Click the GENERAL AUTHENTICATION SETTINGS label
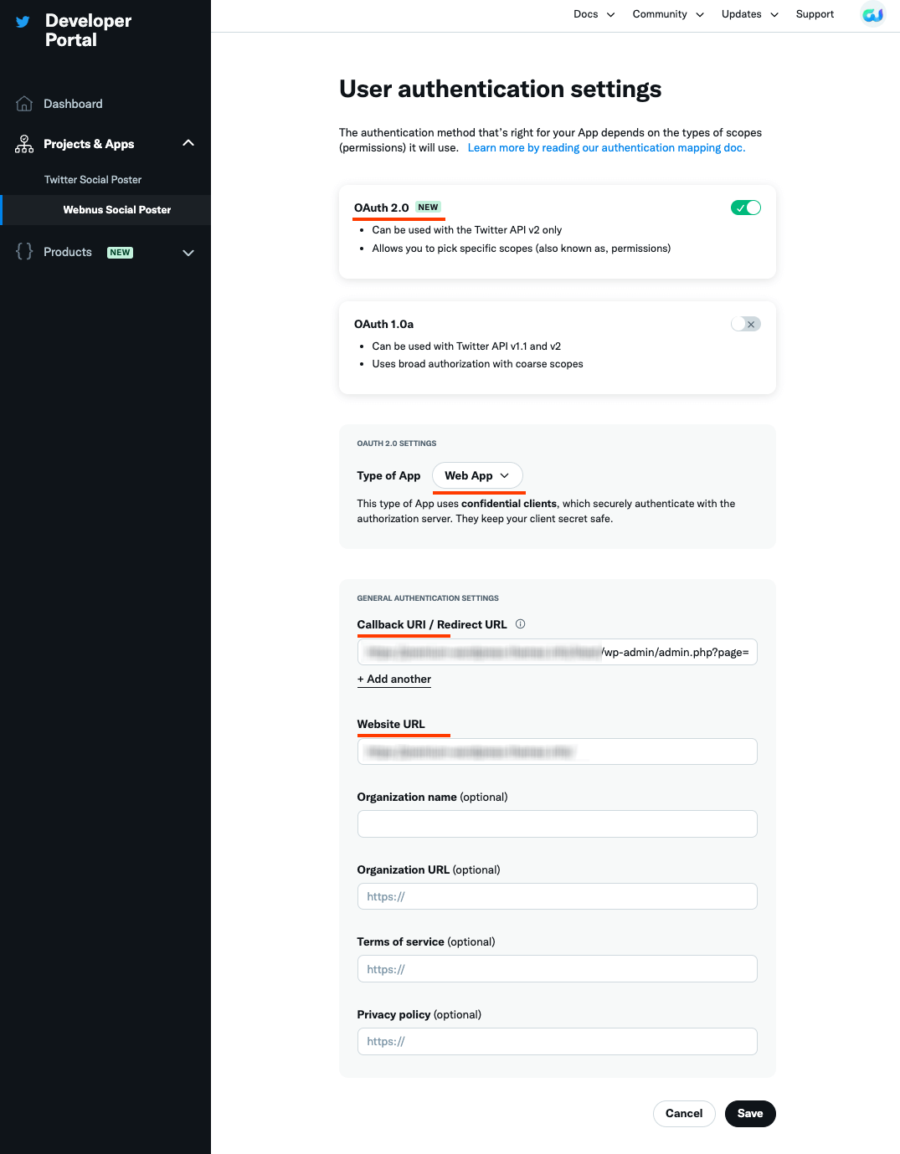The image size is (900, 1154). point(428,598)
